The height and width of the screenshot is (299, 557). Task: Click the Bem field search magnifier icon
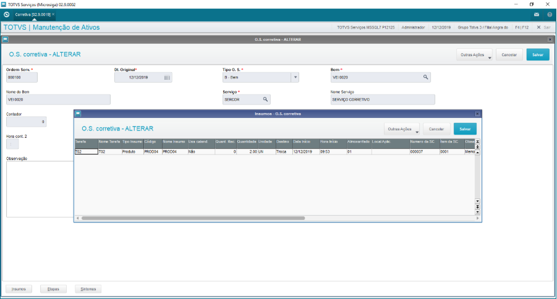tap(425, 77)
